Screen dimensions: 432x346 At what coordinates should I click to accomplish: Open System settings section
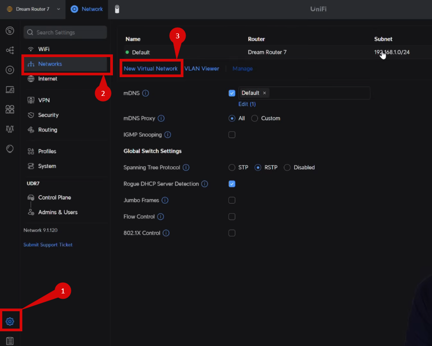click(65, 166)
